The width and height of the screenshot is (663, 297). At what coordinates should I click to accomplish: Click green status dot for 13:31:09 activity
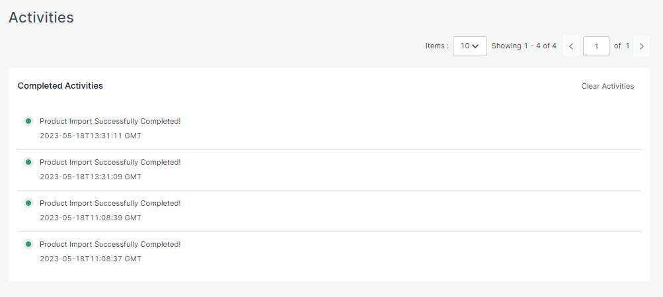point(28,162)
